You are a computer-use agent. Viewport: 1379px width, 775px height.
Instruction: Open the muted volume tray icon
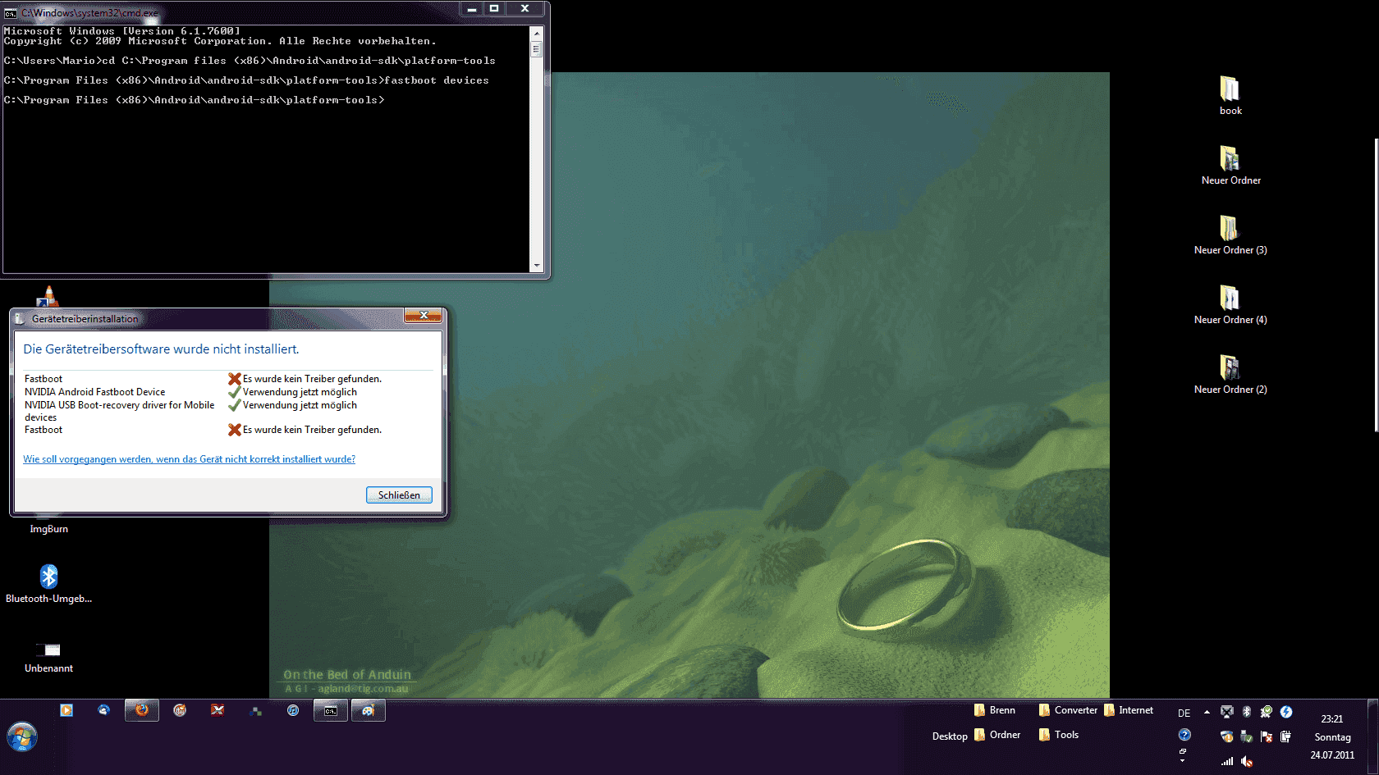[x=1247, y=761]
